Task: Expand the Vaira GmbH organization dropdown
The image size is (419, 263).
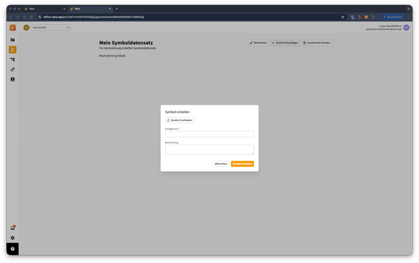Action: point(51,27)
